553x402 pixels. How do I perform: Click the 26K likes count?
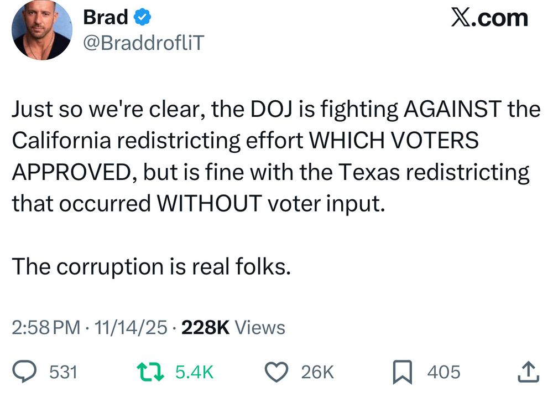pos(318,372)
